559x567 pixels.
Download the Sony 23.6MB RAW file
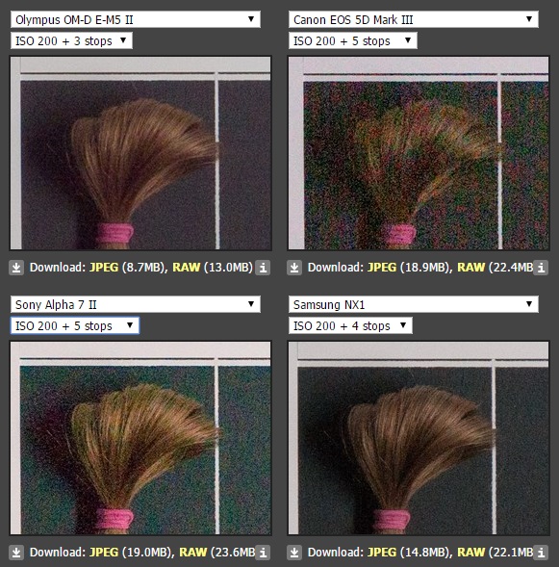coord(193,553)
